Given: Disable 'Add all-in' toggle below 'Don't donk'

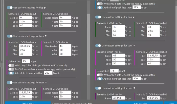Looking at the screenshot, I should pyautogui.click(x=11, y=73).
